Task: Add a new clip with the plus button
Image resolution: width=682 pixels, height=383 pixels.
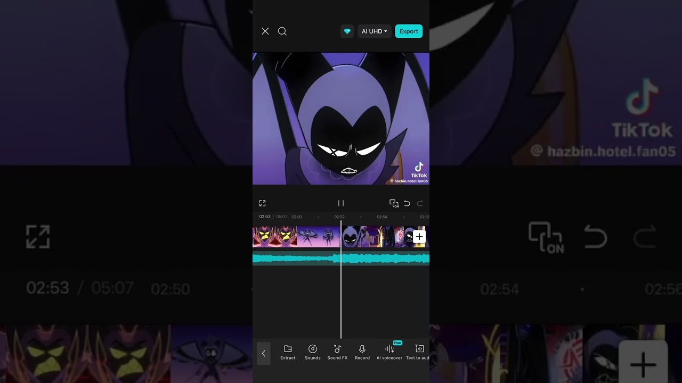Action: tap(419, 237)
